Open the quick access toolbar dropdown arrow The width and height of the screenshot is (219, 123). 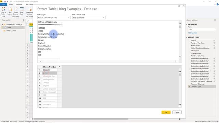coord(7,1)
